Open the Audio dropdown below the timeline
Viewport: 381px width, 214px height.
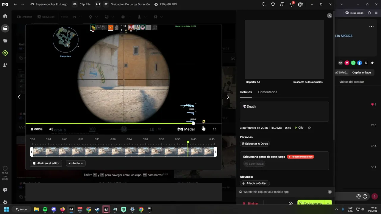click(76, 163)
